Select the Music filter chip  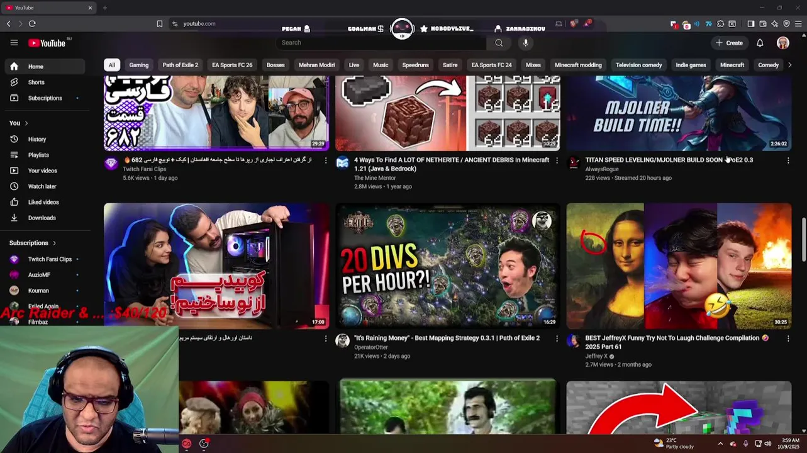[381, 65]
